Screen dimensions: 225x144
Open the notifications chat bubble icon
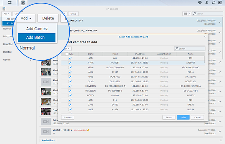[200, 3]
